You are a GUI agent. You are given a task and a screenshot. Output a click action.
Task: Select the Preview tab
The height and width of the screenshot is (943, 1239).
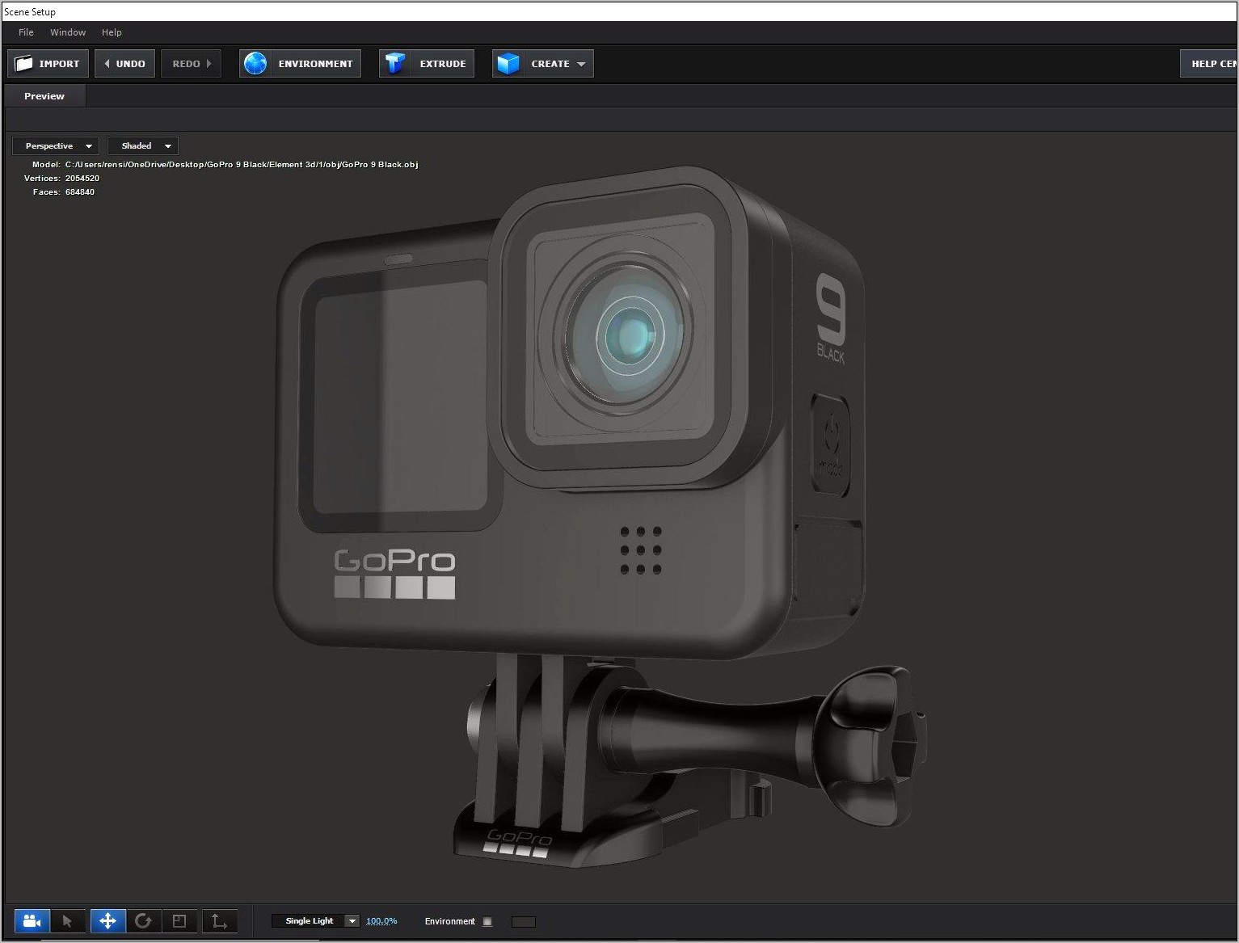[x=44, y=96]
